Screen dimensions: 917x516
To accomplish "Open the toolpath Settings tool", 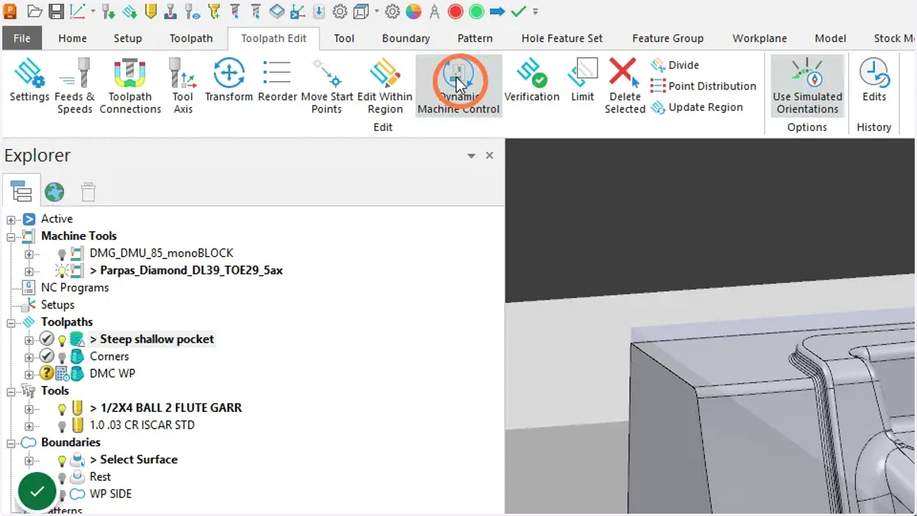I will click(x=29, y=80).
